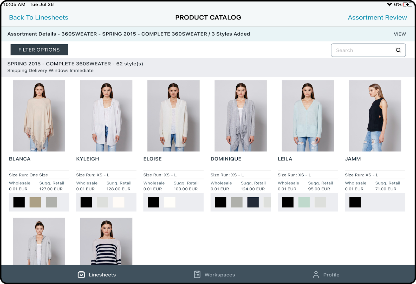Expand the BLANCA product details
This screenshot has width=416, height=284.
tap(19, 159)
